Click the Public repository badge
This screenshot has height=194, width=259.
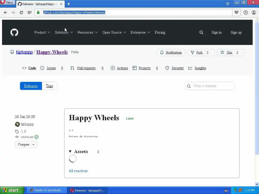[75, 52]
